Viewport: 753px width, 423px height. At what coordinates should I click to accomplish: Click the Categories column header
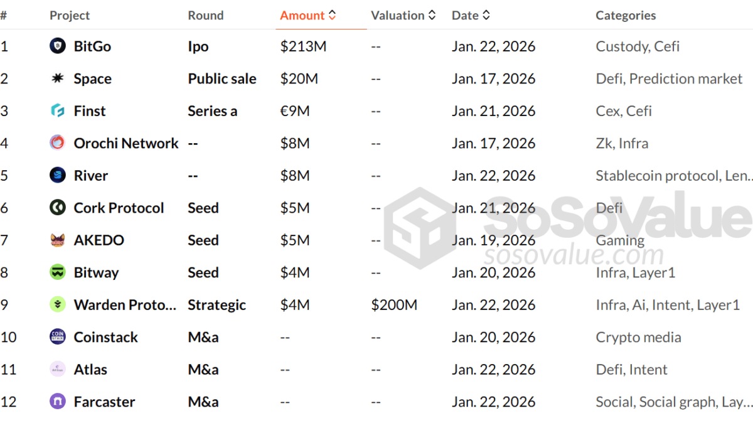tap(626, 16)
